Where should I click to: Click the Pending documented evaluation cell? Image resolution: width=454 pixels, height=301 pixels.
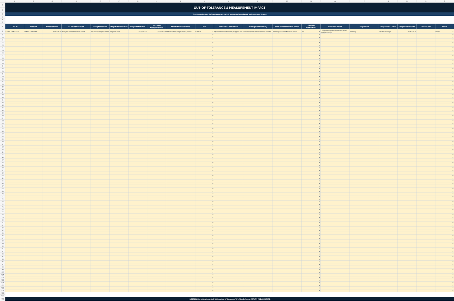point(287,31)
